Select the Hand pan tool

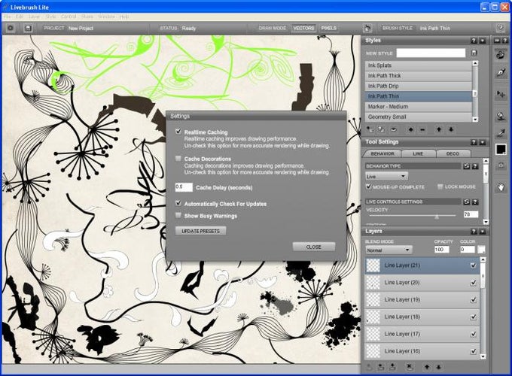pyautogui.click(x=501, y=187)
